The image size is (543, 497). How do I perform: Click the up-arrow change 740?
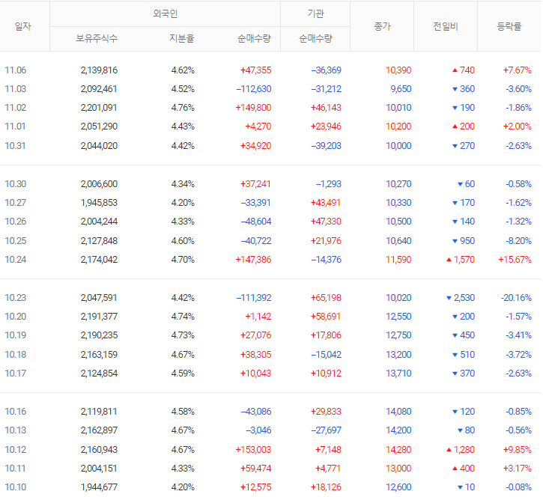click(464, 70)
